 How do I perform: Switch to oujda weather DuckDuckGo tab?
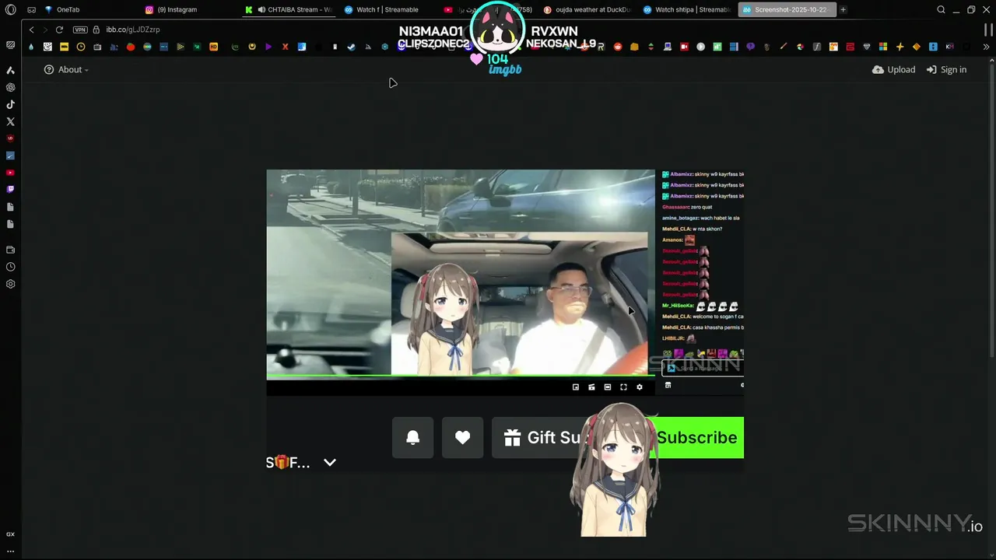587,10
